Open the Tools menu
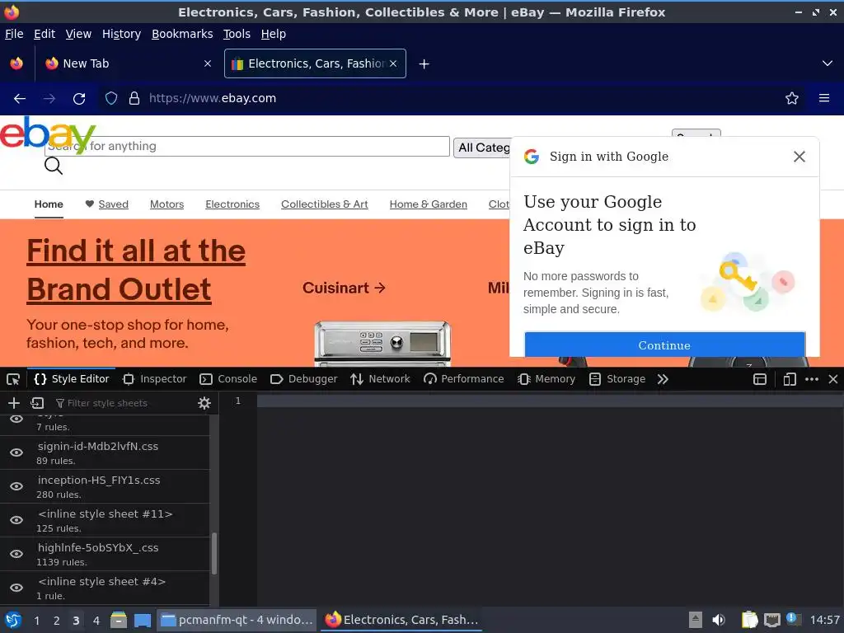 click(237, 34)
